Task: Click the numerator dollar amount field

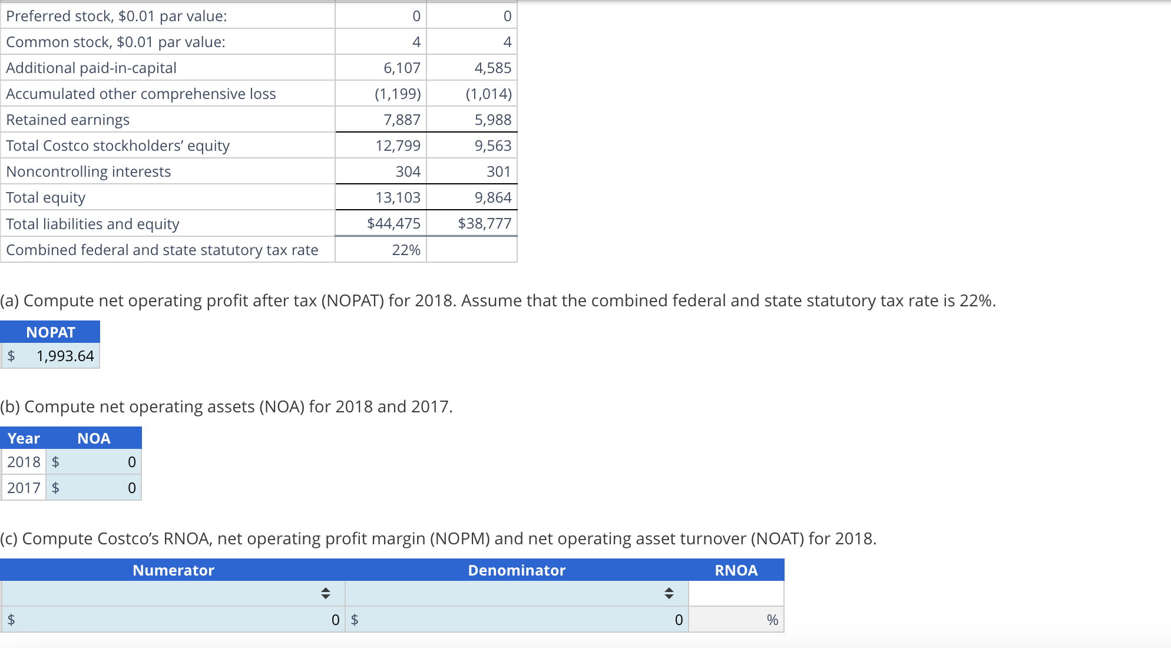Action: [x=177, y=620]
